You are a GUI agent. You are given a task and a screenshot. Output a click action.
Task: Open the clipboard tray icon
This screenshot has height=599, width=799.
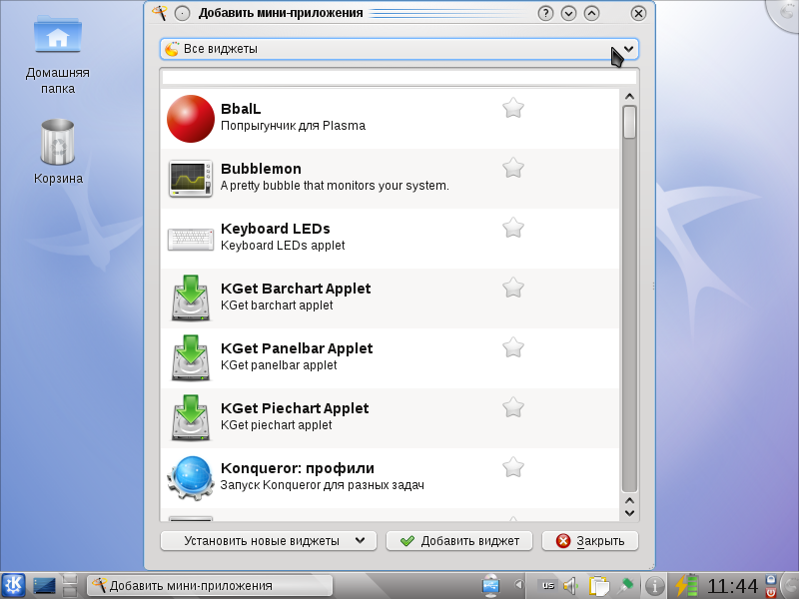pyautogui.click(x=599, y=586)
